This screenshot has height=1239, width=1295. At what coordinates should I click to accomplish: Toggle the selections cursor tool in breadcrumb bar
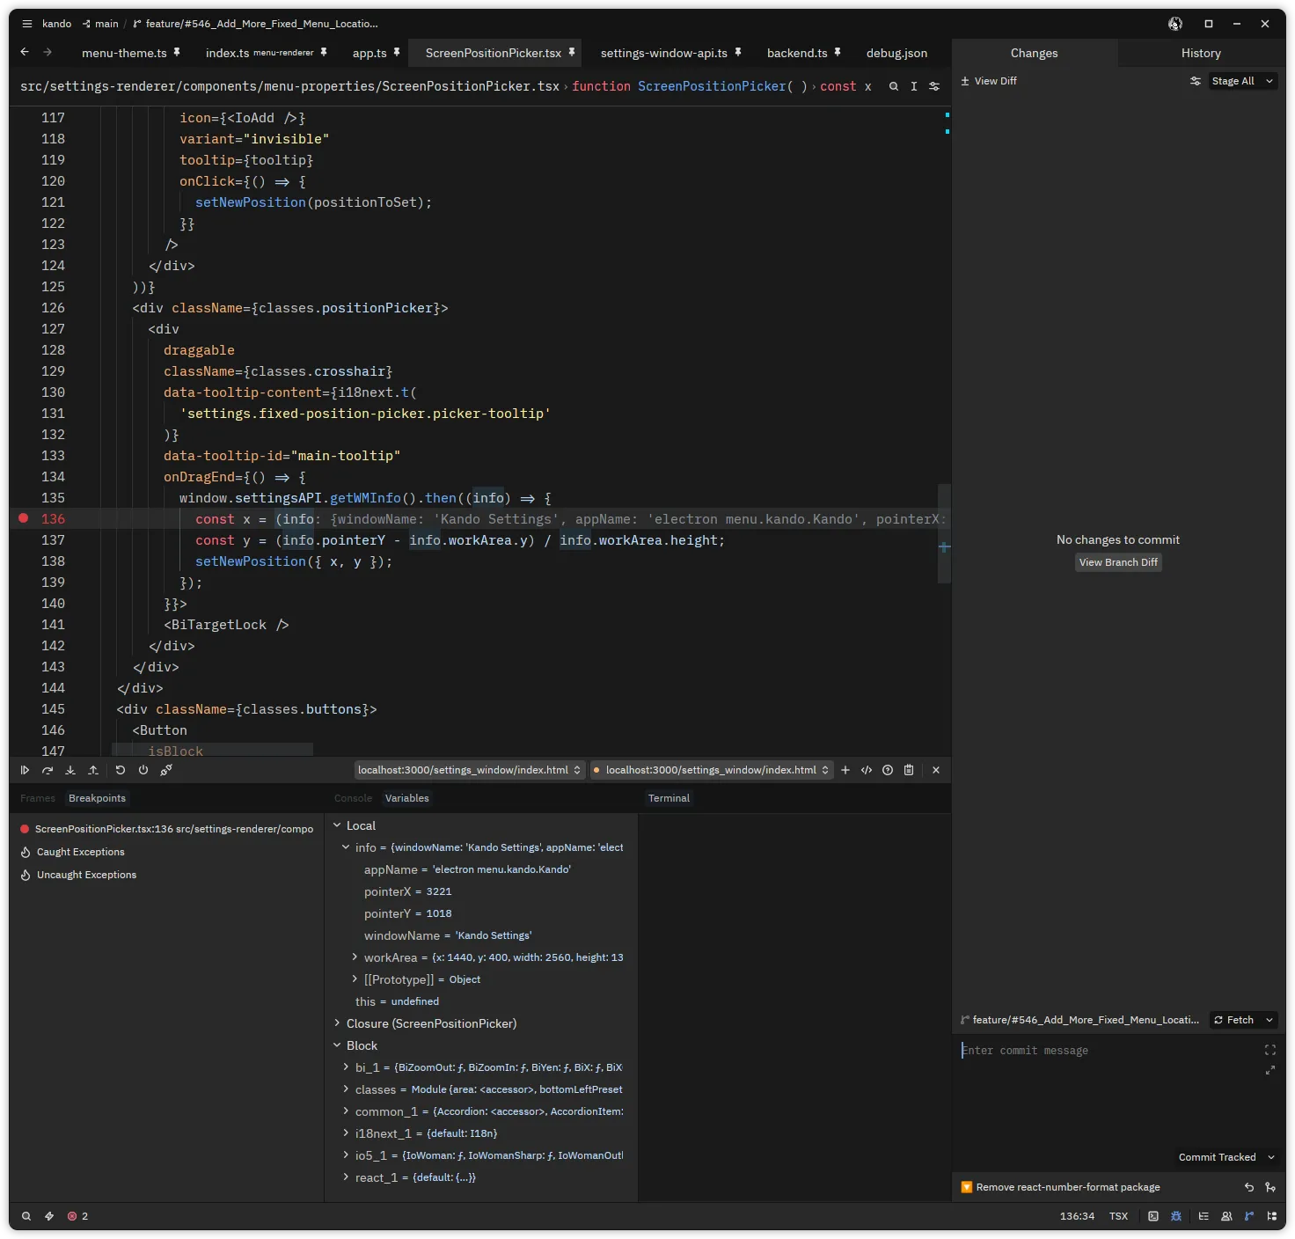click(x=914, y=86)
